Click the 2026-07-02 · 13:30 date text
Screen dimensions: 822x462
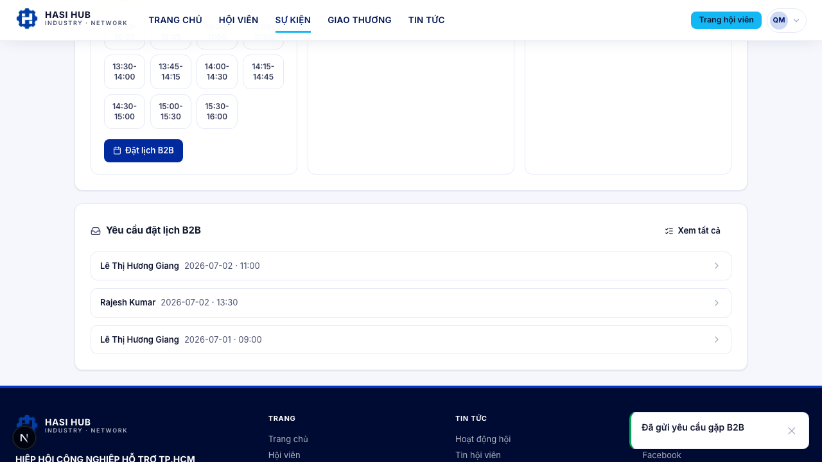coord(199,302)
